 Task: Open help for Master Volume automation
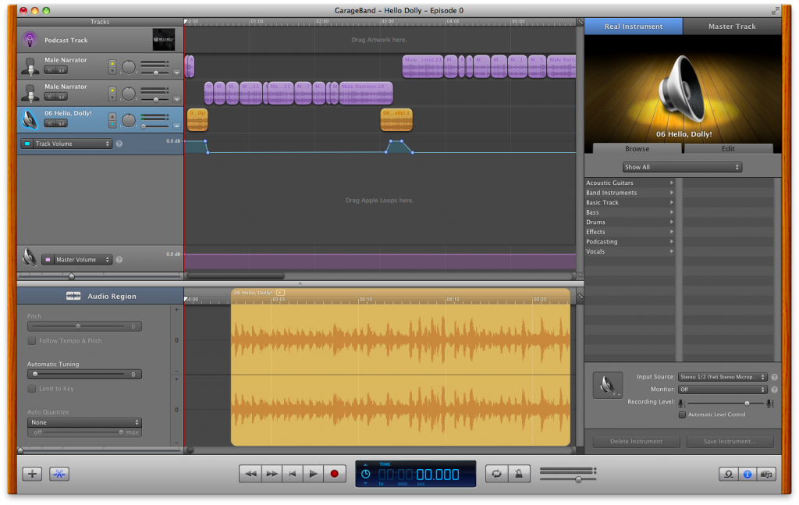pyautogui.click(x=119, y=259)
